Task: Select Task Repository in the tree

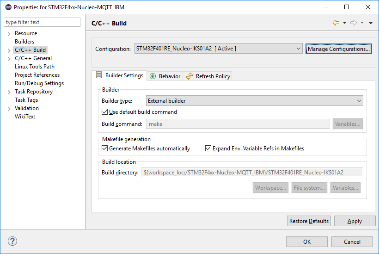Action: (x=34, y=92)
